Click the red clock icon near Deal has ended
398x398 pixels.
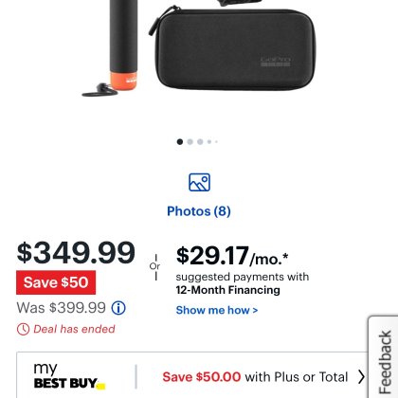pos(23,329)
